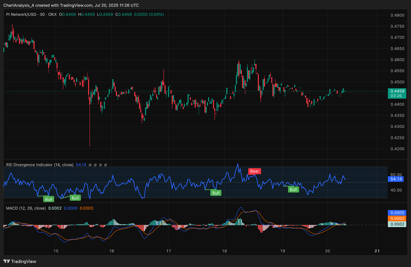Click the TradingView logo icon

[7, 261]
